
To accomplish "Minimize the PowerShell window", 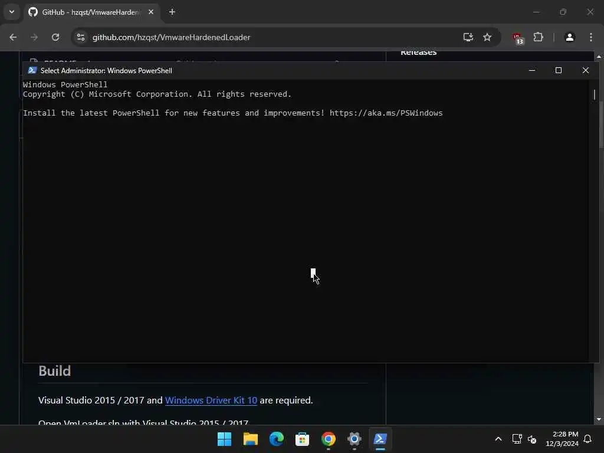I will pyautogui.click(x=532, y=71).
